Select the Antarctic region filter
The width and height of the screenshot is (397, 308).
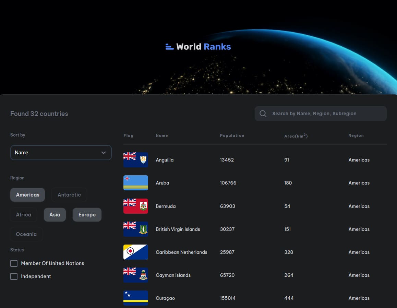69,194
